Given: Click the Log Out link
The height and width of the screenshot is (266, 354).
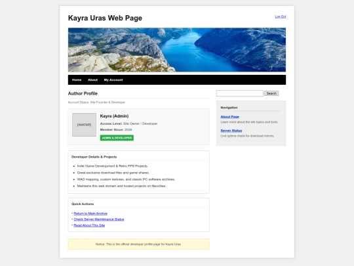Looking at the screenshot, I should click(x=281, y=16).
